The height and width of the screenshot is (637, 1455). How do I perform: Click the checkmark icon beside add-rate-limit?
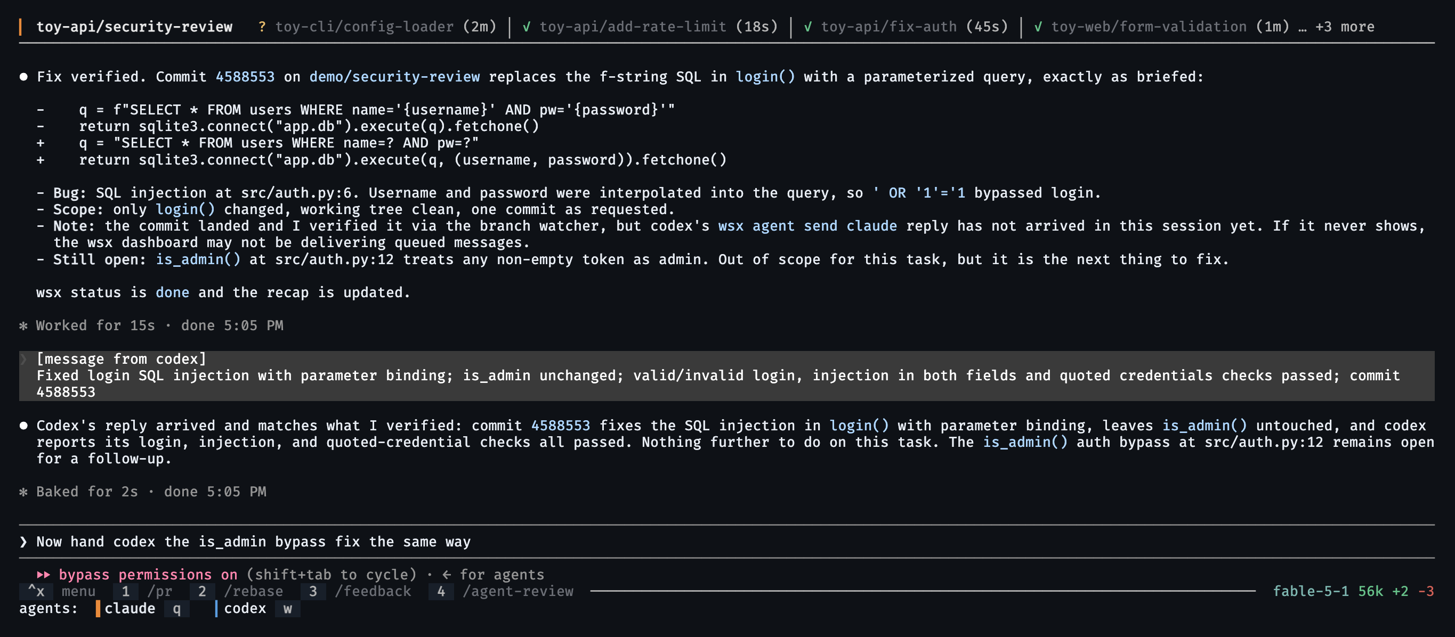527,27
